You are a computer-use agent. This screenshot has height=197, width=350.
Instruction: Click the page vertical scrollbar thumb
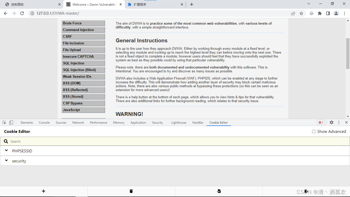(x=348, y=53)
